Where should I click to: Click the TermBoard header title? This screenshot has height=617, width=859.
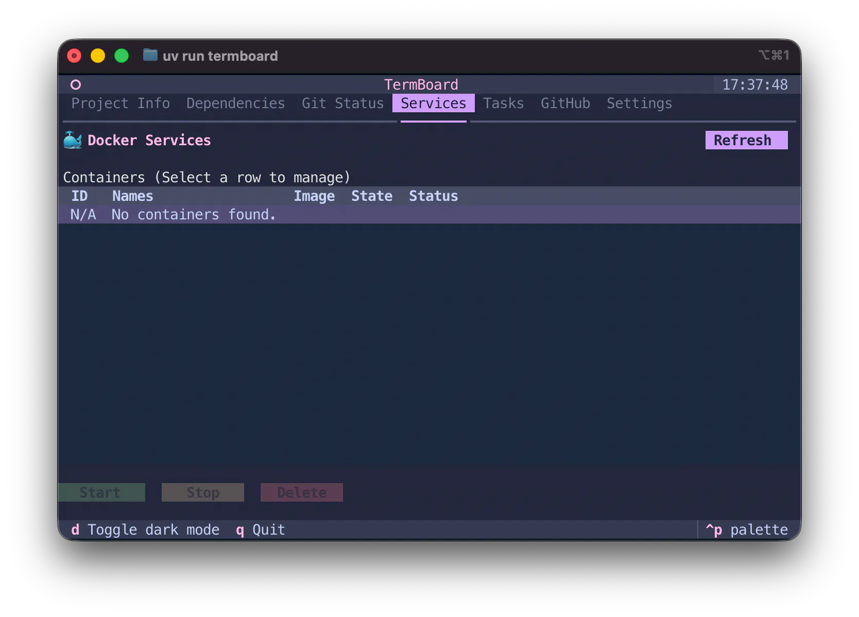tap(421, 84)
